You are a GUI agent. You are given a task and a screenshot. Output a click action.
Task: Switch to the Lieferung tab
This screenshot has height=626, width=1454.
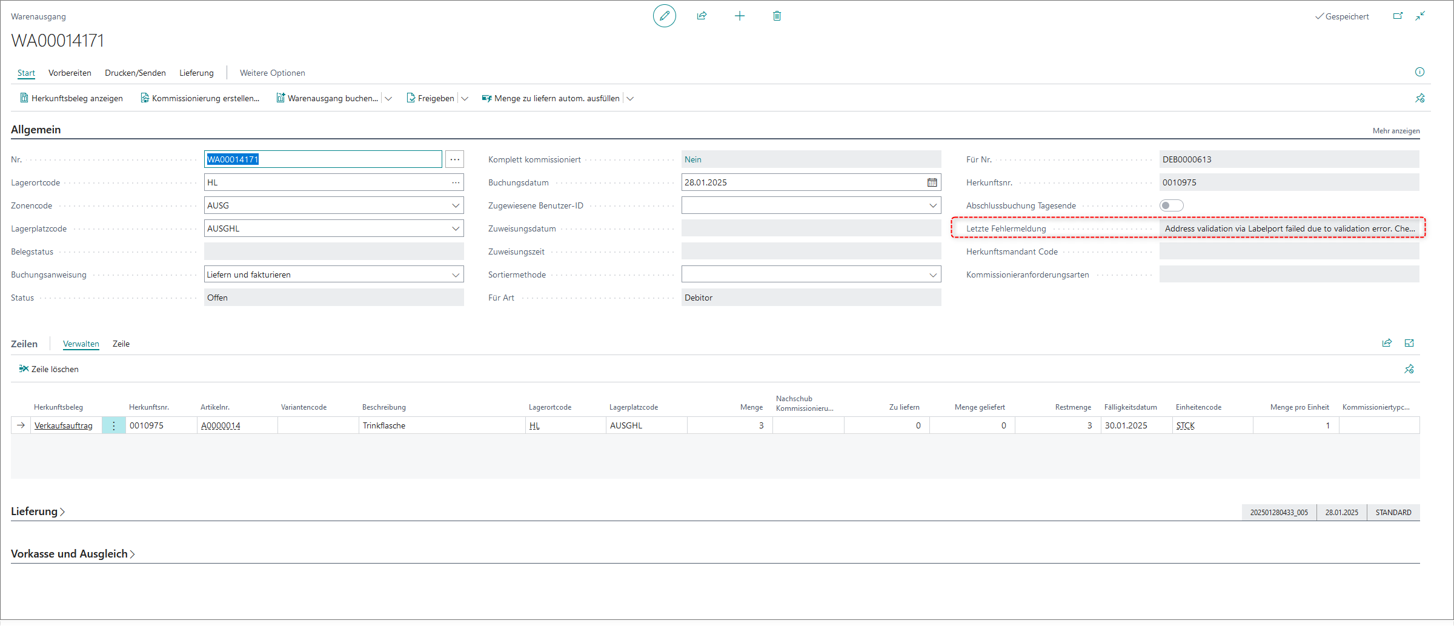click(x=196, y=73)
